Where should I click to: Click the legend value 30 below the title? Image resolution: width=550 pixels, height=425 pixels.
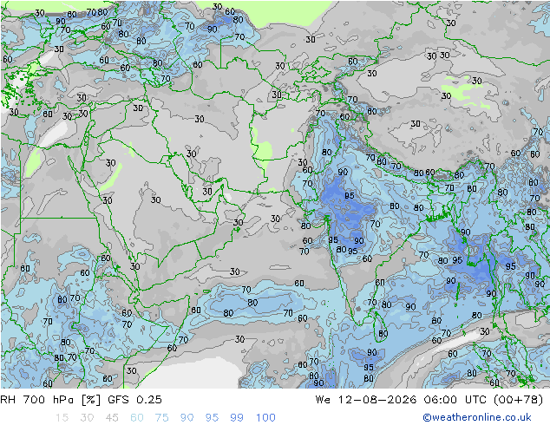coord(87,418)
